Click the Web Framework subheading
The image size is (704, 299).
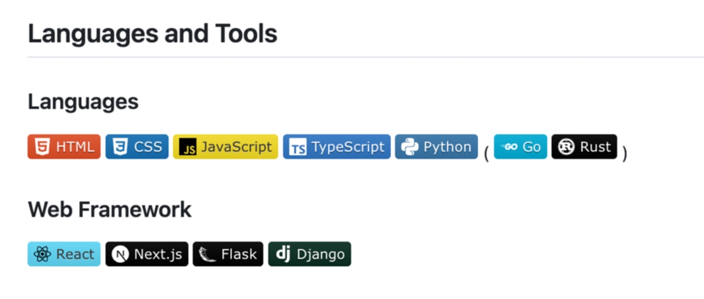[110, 209]
